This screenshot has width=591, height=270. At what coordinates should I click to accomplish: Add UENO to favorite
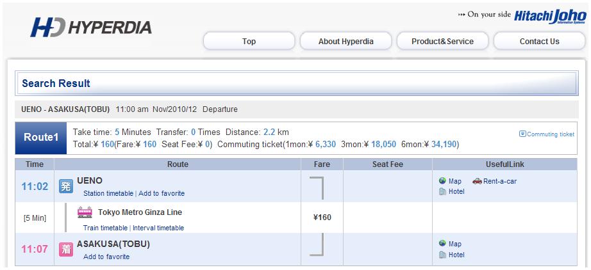pyautogui.click(x=162, y=193)
